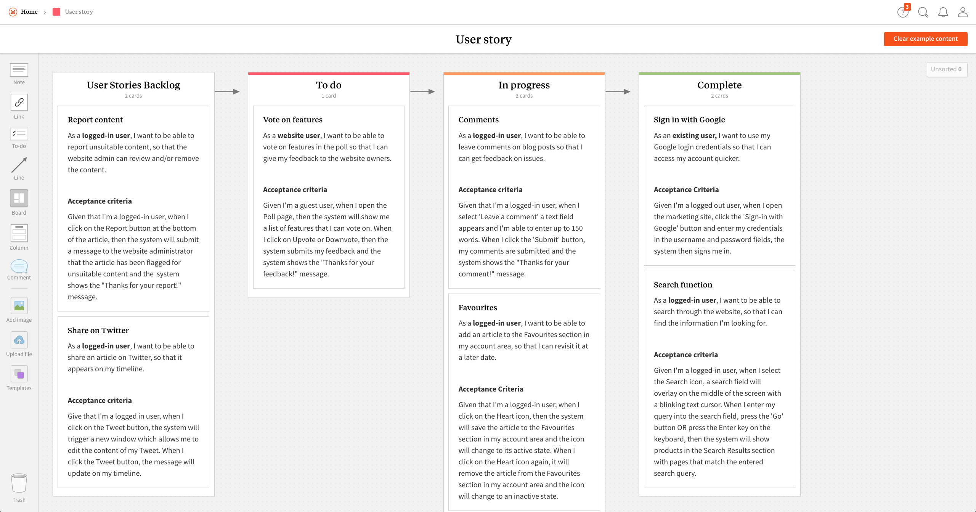Click the Trash icon in sidebar
This screenshot has height=512, width=976.
(19, 483)
